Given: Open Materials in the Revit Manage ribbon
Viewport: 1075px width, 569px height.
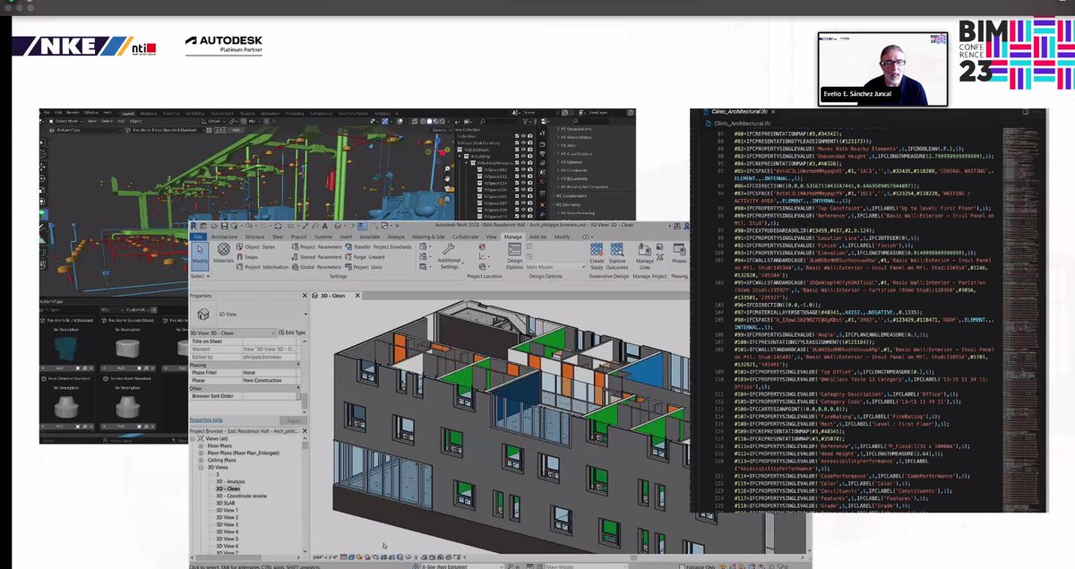Looking at the screenshot, I should click(223, 253).
